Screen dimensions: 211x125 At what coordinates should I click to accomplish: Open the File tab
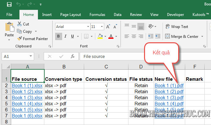click(x=9, y=15)
